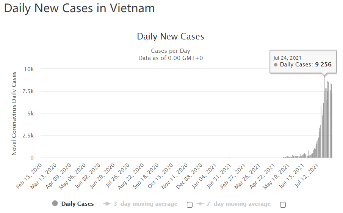Click the 3-day moving average line marker
343x213 pixels.
pos(107,204)
